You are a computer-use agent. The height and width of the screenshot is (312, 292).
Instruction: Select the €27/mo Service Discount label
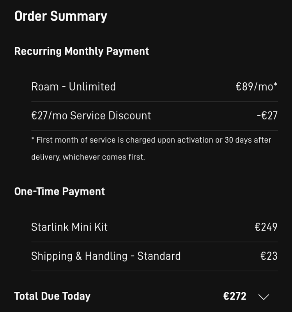(x=91, y=116)
